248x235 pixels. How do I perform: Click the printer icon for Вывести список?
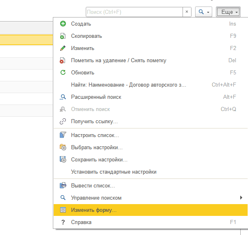click(63, 186)
